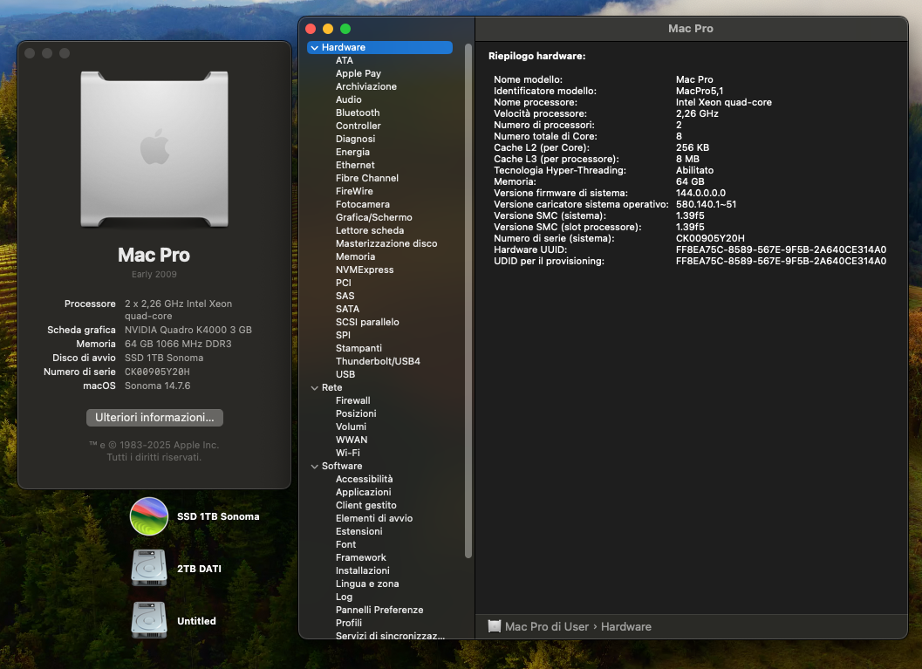
Task: Select the Rete category label
Action: pyautogui.click(x=331, y=387)
